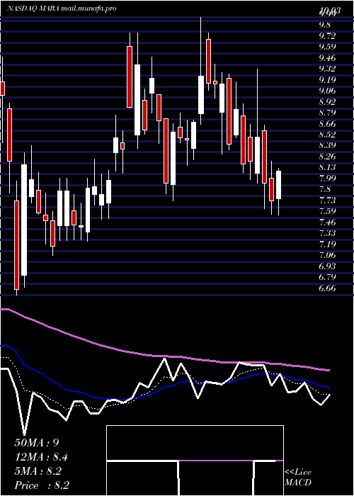Viewport: 354px width, 496px height.
Task: Click the 5MA : 8.2 label
Action: point(38,471)
